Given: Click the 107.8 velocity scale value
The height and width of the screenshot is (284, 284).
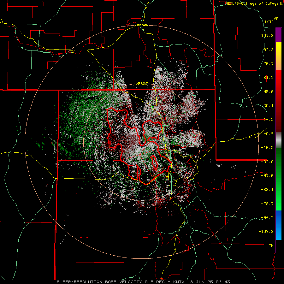Looking at the screenshot, I should (x=267, y=35).
